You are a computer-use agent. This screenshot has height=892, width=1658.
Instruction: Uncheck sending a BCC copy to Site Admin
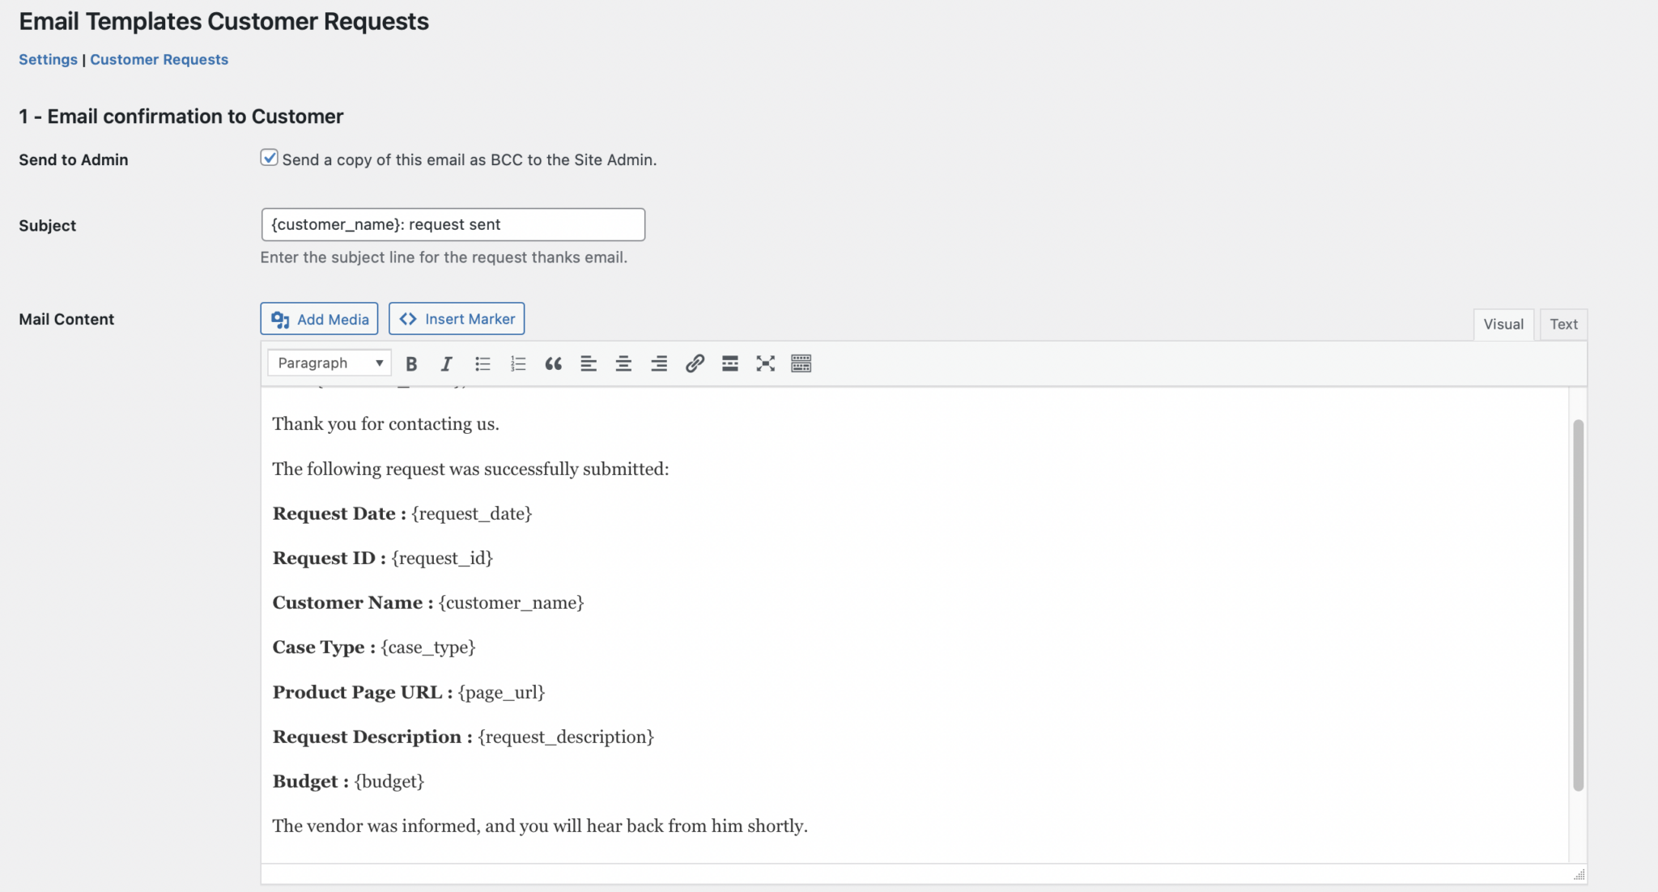[x=268, y=157]
